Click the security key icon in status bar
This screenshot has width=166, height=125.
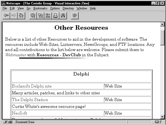pos(8,122)
